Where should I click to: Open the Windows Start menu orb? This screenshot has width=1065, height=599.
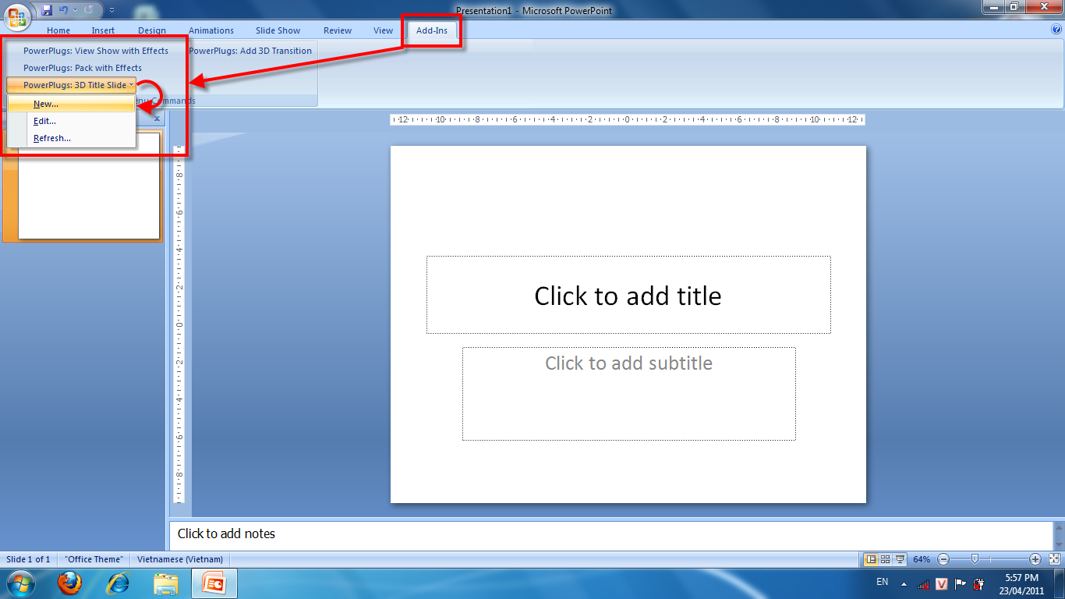pyautogui.click(x=22, y=583)
